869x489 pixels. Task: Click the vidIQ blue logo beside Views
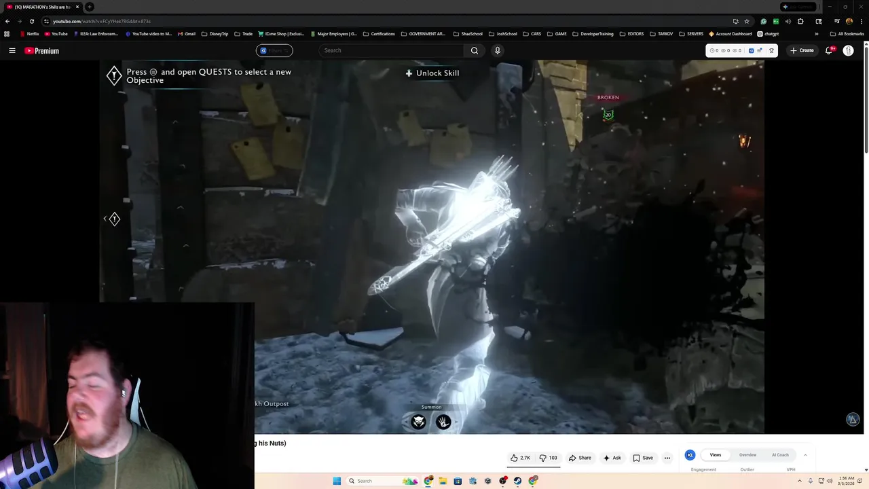[x=690, y=455]
